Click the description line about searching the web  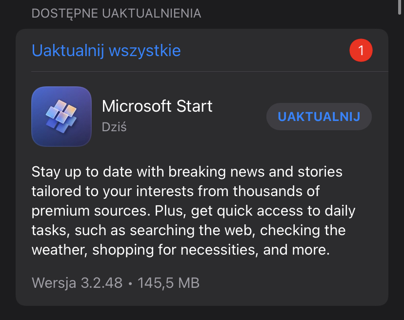188,230
